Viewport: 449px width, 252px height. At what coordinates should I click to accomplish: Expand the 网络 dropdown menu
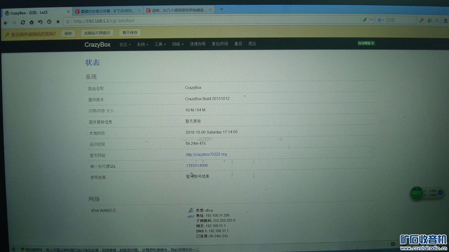(178, 44)
